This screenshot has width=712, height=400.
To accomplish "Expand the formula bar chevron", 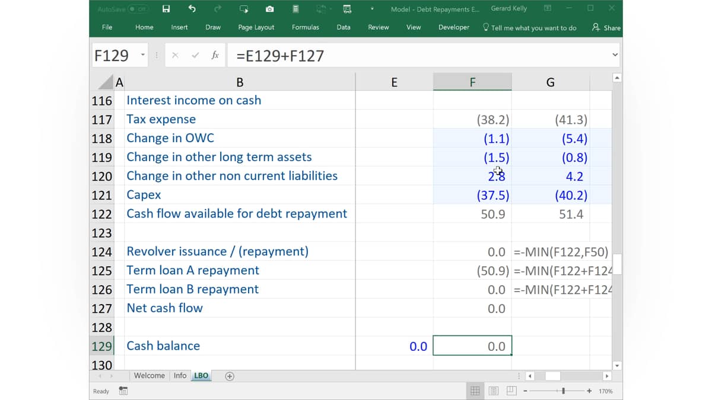I will pyautogui.click(x=615, y=55).
